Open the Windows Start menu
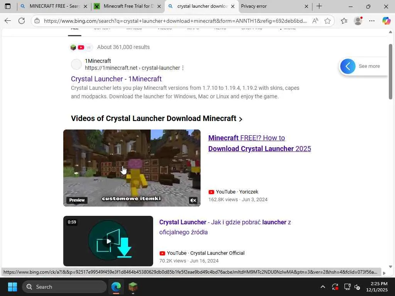Image resolution: width=395 pixels, height=296 pixels. 12,287
